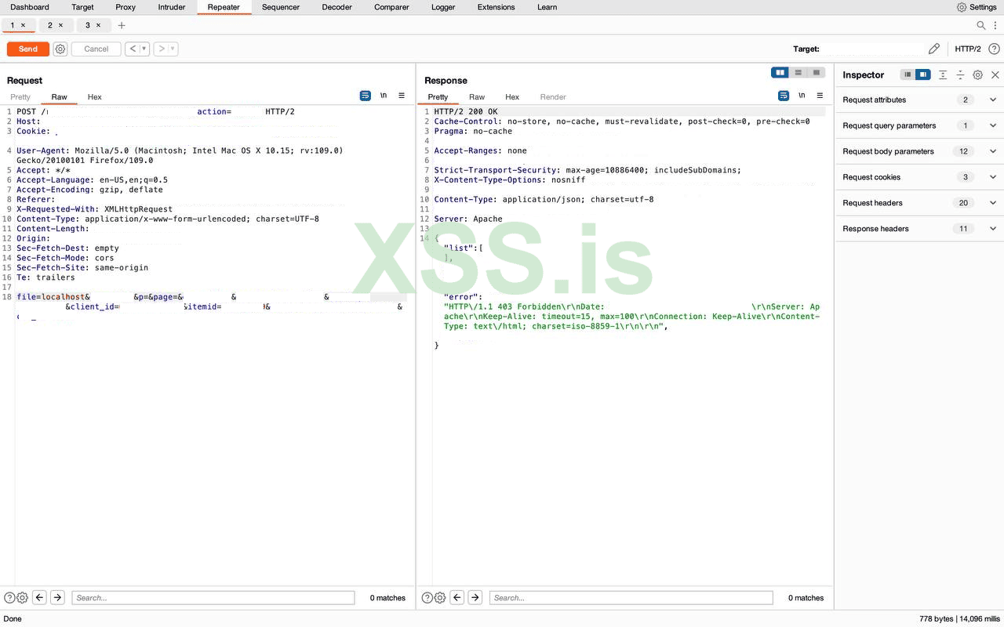Open the Repeater send options gear

[60, 49]
